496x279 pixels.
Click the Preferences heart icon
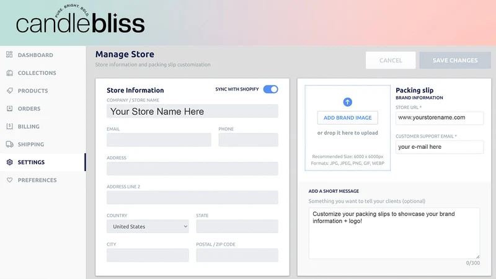tap(9, 180)
